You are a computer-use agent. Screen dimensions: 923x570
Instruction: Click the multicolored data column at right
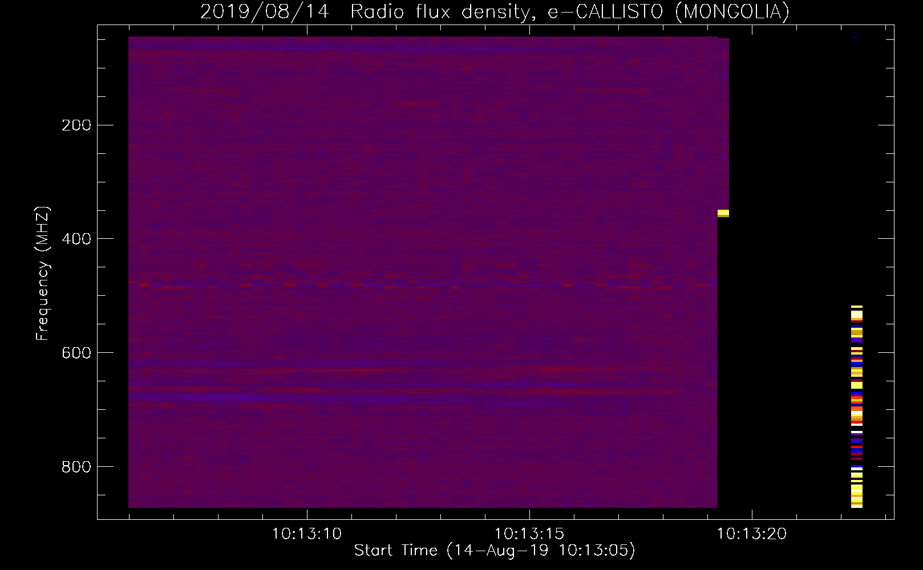[857, 406]
